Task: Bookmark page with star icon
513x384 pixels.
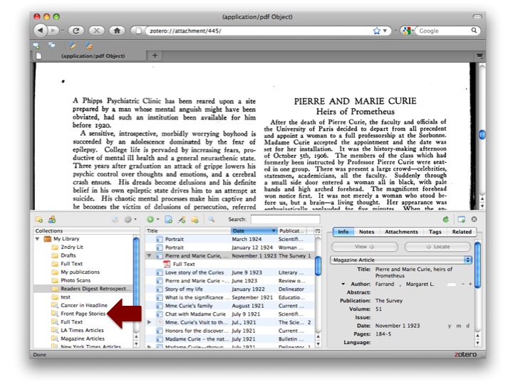Action: pyautogui.click(x=377, y=31)
